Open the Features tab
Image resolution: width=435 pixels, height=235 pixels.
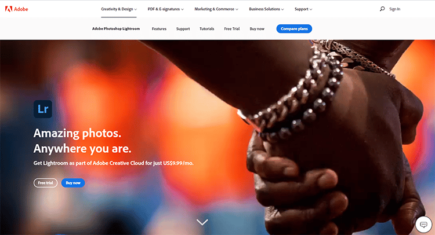(x=159, y=29)
